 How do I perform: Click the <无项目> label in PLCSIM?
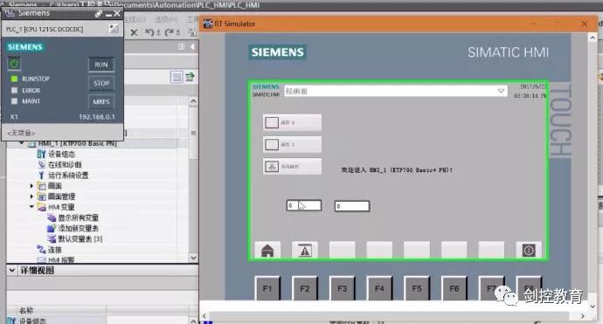pos(21,133)
